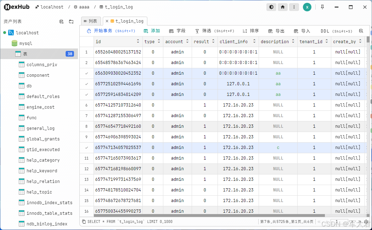Open the home icon button

tap(283, 7)
